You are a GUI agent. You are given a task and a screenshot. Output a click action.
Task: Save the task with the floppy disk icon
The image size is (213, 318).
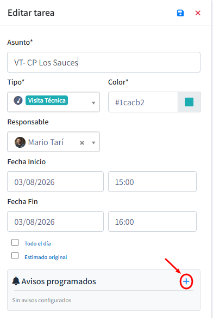[x=180, y=13]
